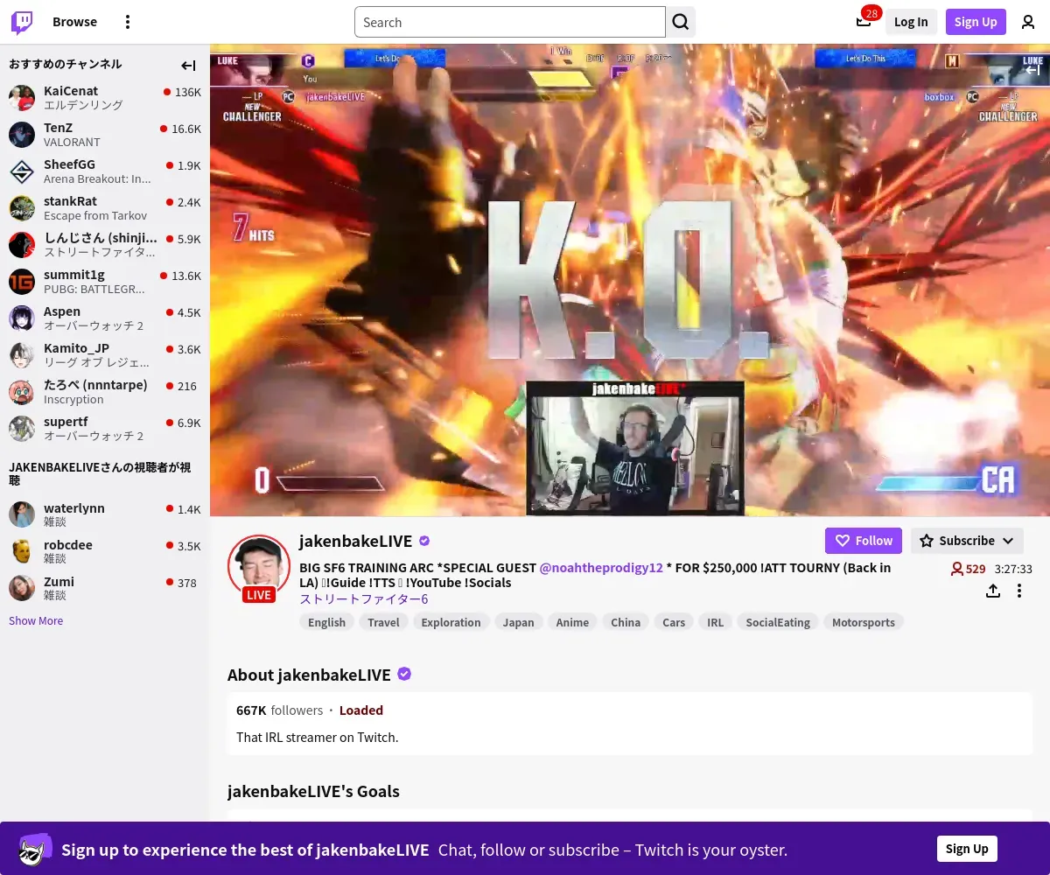Open waterlynn channel avatar
1050x875 pixels.
(x=22, y=514)
